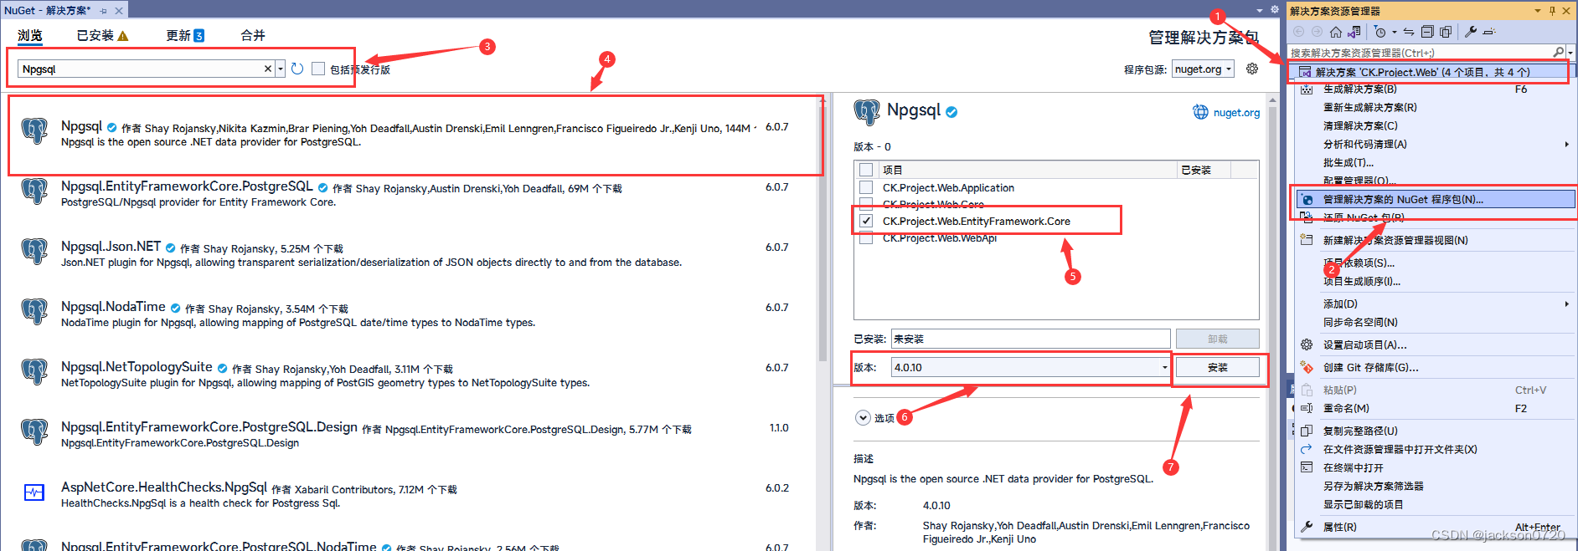Check the CK.Project.Web.WebApi project checkbox
The image size is (1578, 551).
pos(866,237)
